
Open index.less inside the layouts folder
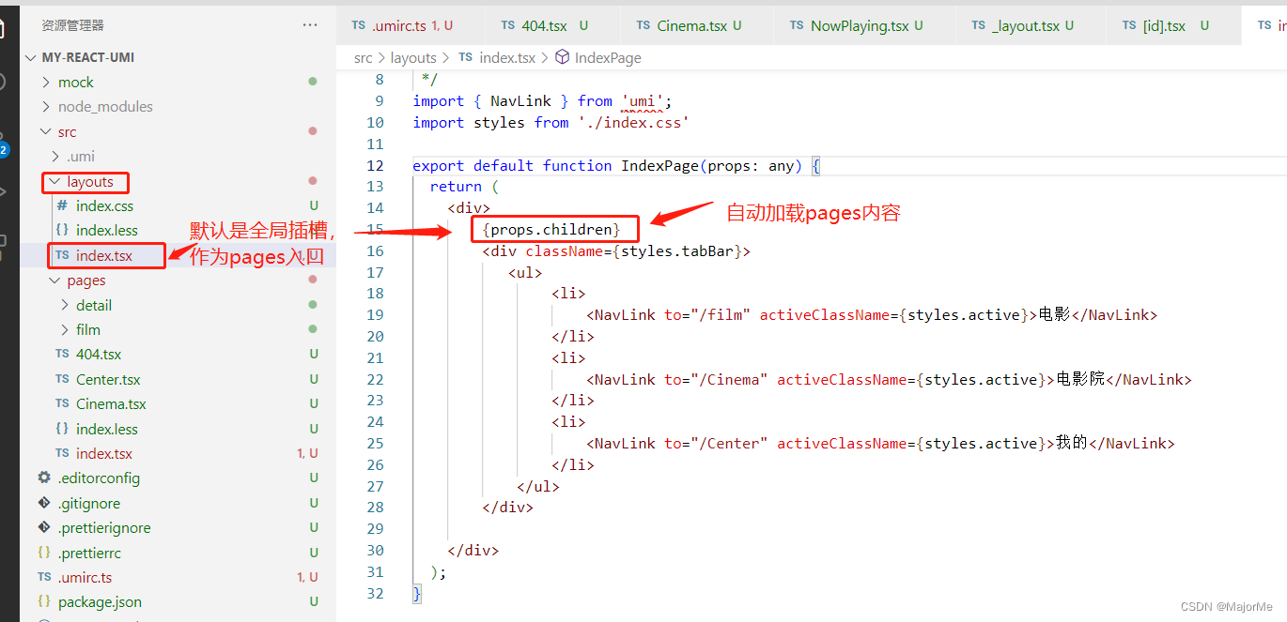point(106,230)
